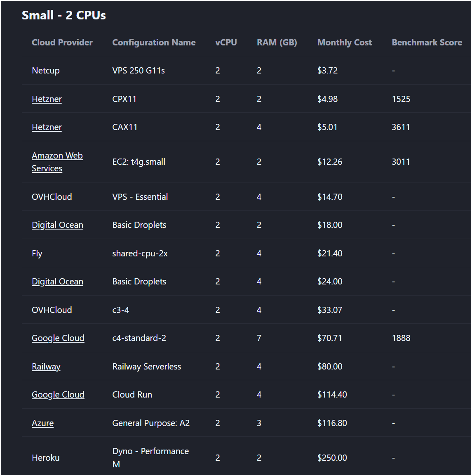Screen dimensions: 472x476
Task: Open the Digital Ocean link for $18.00 droplet
Action: (57, 225)
